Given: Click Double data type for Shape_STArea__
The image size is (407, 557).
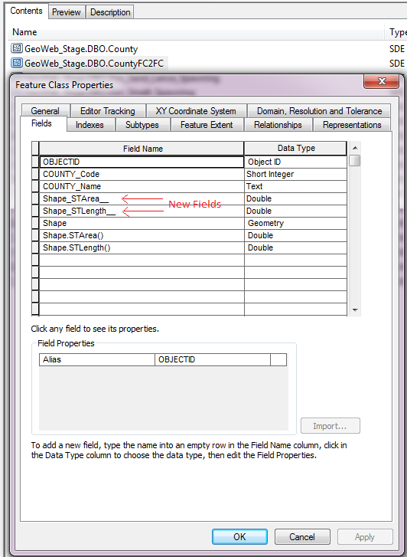Looking at the screenshot, I should click(295, 198).
